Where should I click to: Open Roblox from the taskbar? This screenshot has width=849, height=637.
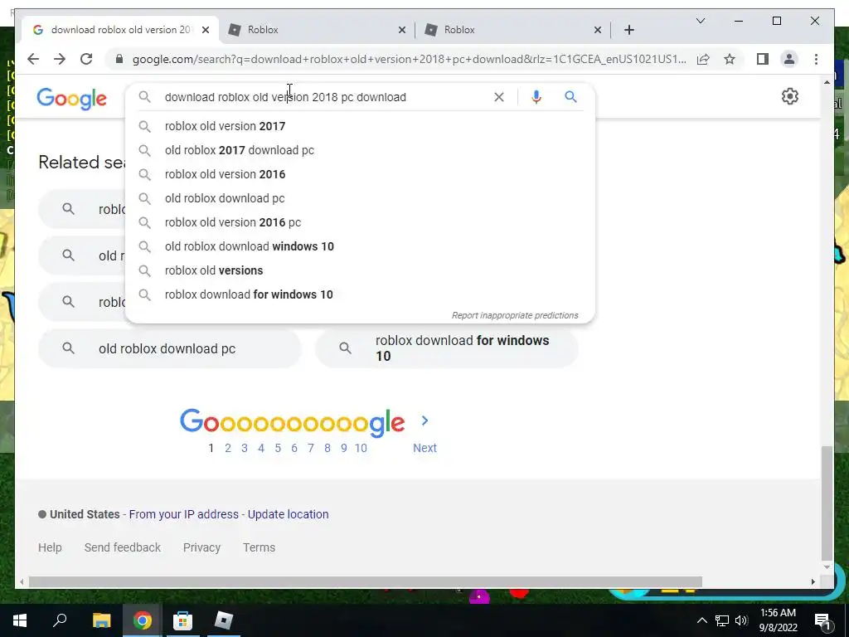click(223, 620)
